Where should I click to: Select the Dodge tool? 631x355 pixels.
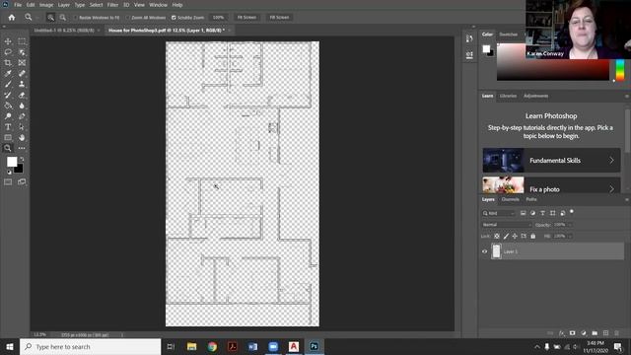(x=8, y=116)
